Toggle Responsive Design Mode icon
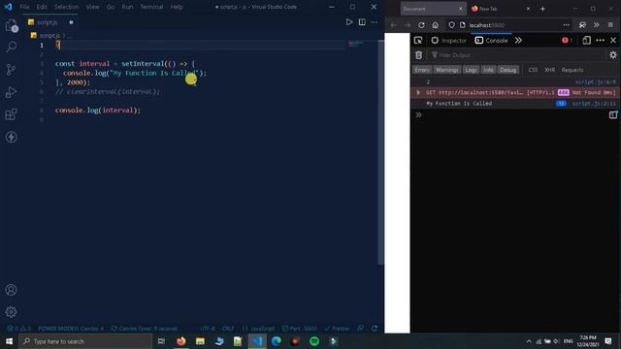 click(586, 41)
